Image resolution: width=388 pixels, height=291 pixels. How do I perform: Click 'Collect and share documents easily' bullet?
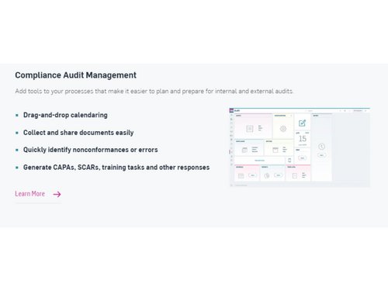pyautogui.click(x=78, y=133)
